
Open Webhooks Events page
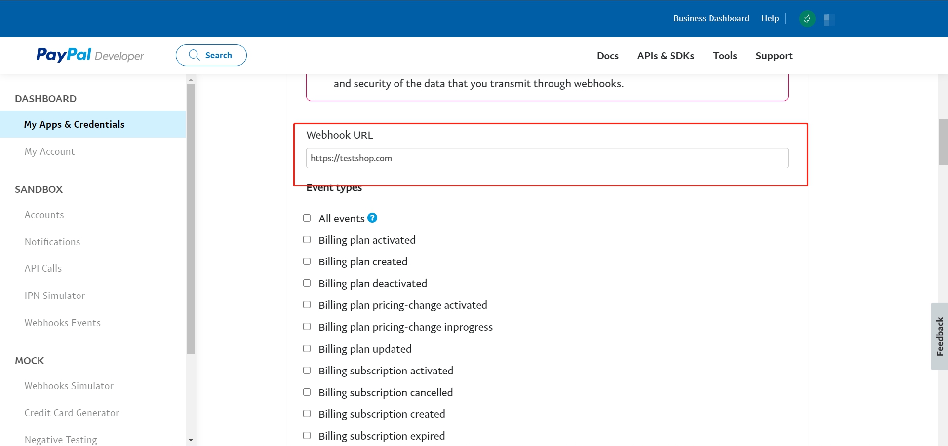point(63,323)
